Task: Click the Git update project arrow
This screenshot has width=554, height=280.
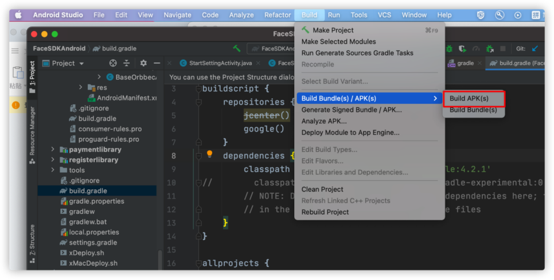Action: pyautogui.click(x=535, y=49)
